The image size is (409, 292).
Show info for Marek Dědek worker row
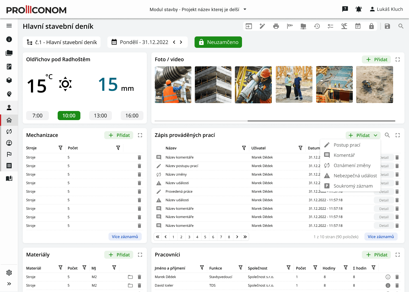[388, 277]
